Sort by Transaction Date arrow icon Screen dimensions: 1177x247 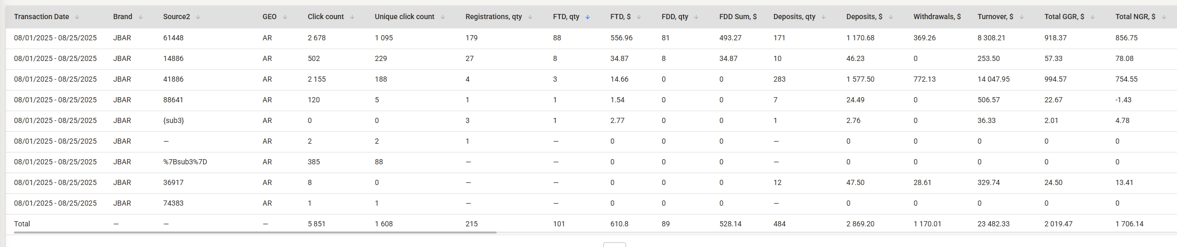click(77, 17)
